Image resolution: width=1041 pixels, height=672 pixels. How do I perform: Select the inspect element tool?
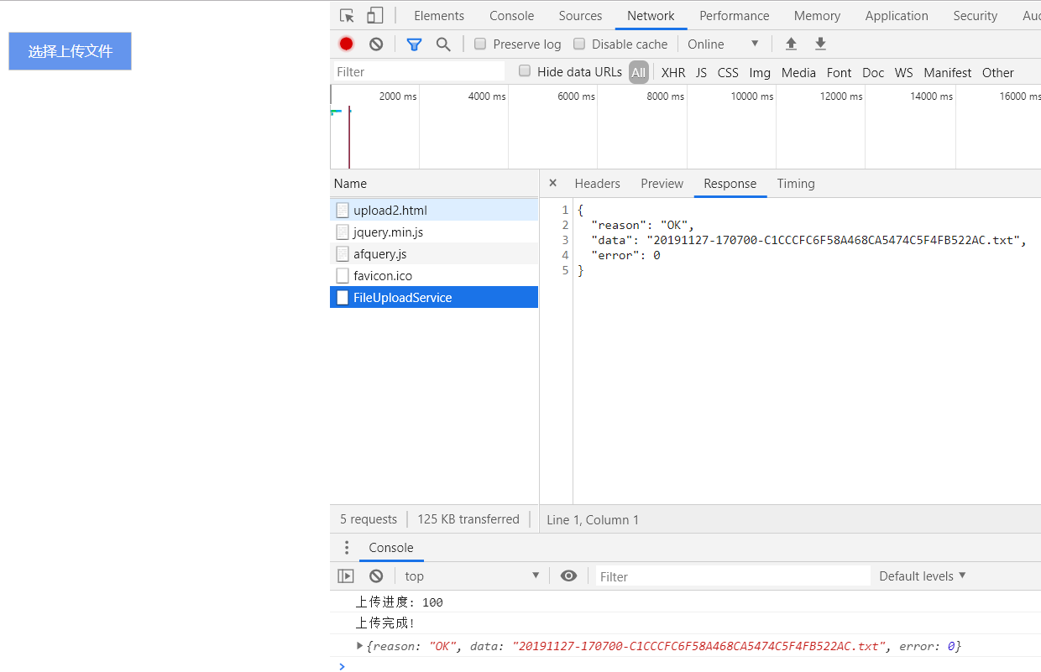point(346,15)
